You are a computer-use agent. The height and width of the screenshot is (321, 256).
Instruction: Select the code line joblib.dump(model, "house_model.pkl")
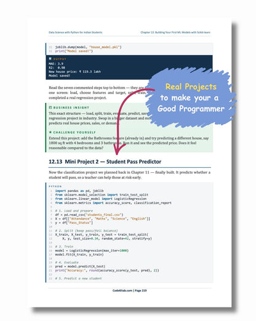88,47
